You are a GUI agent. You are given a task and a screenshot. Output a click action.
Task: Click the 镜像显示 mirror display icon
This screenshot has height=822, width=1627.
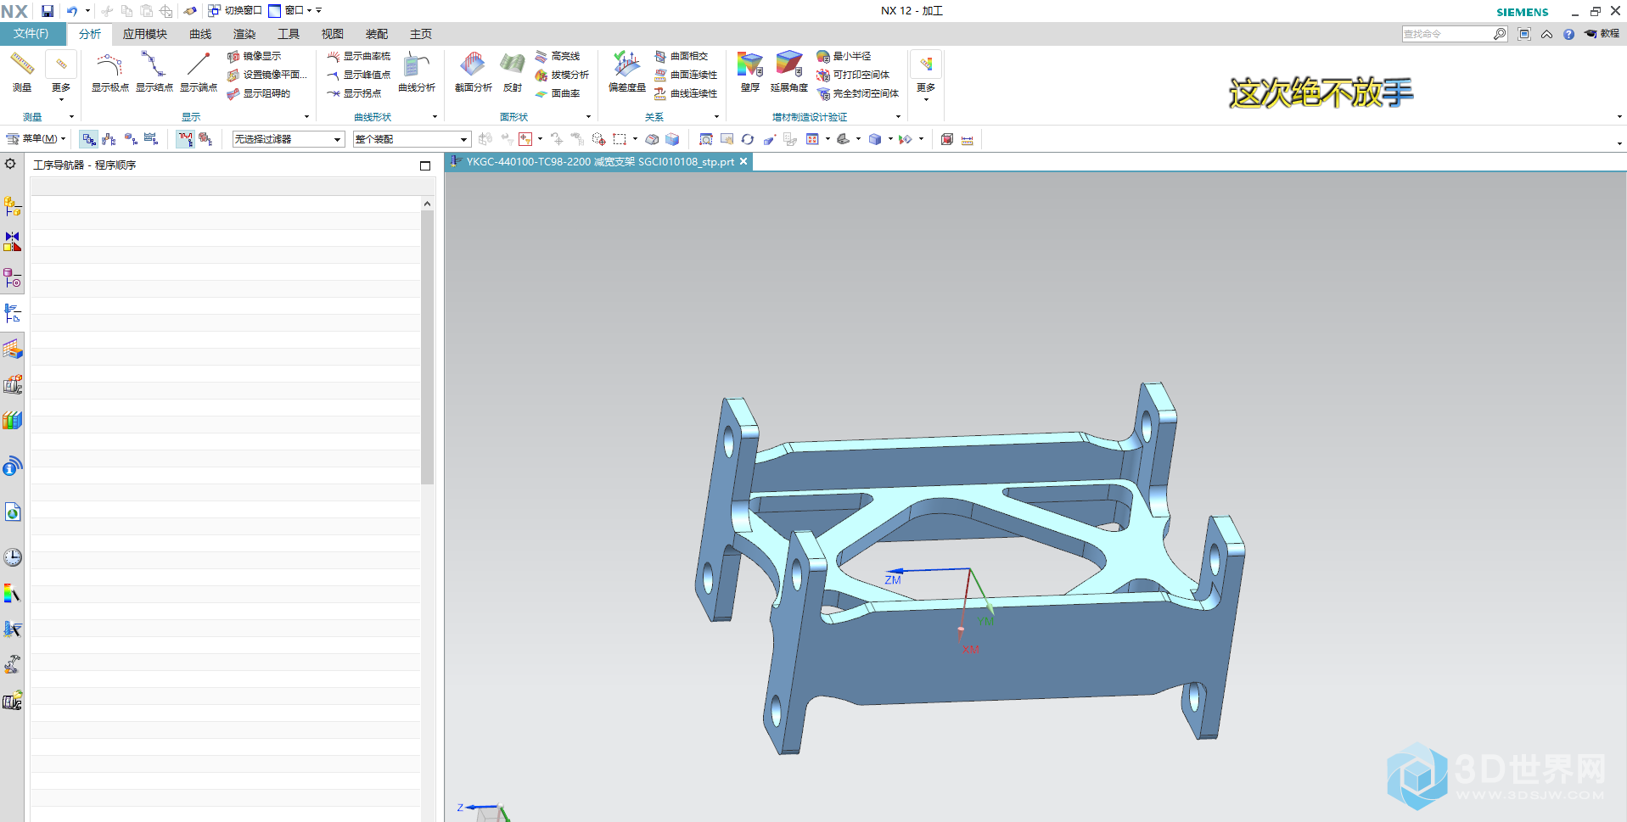point(233,56)
